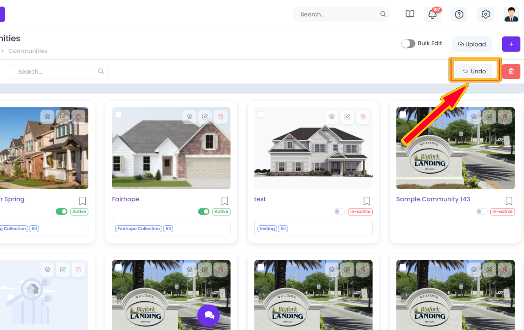This screenshot has width=524, height=330.
Task: Open the user profile avatar
Action: tap(511, 14)
